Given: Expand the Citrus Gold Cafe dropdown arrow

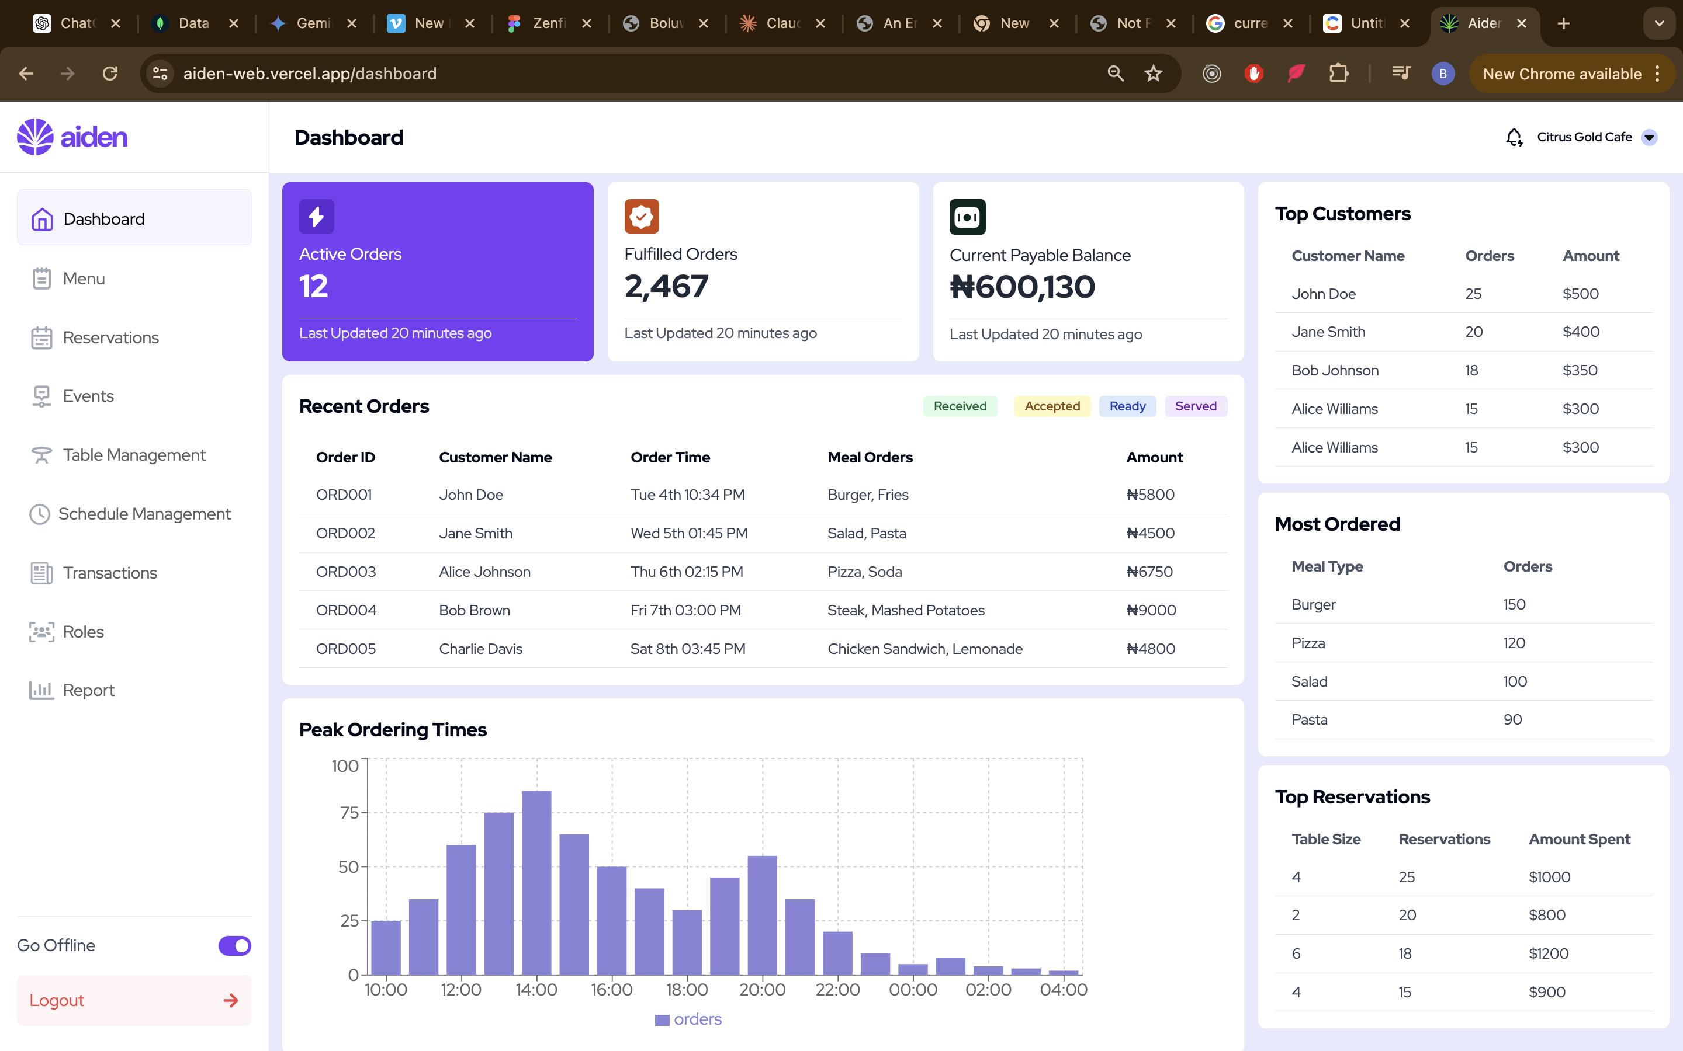Looking at the screenshot, I should coord(1649,137).
